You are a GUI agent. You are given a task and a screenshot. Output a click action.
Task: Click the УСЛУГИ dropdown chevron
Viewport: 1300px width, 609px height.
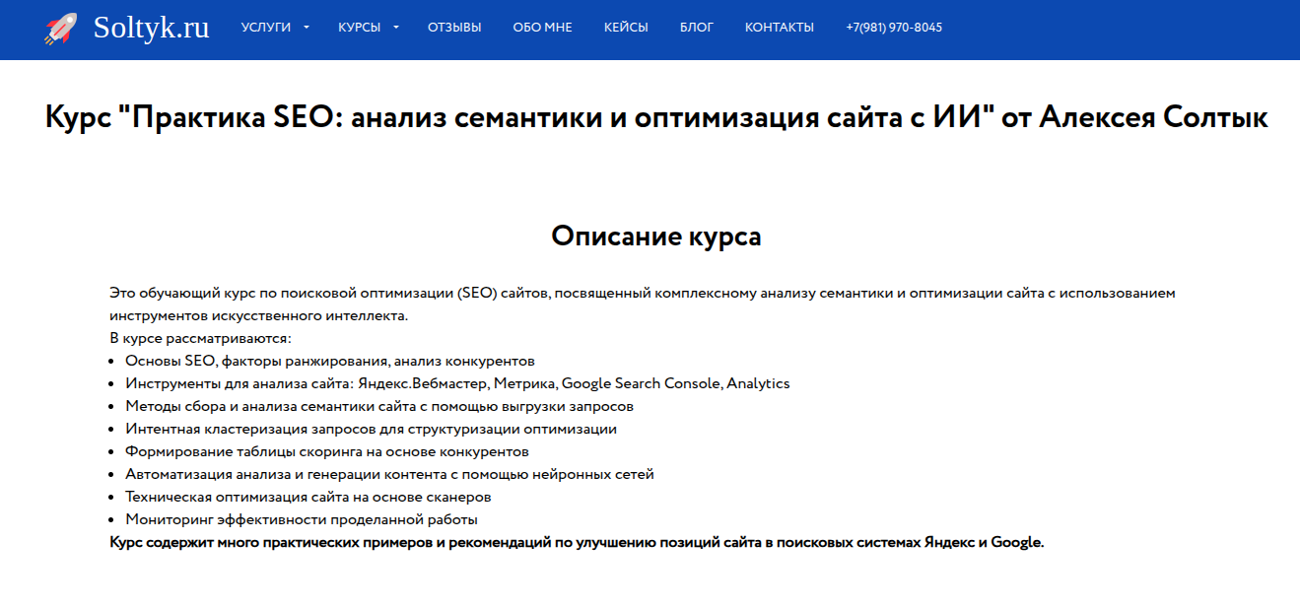pos(306,28)
